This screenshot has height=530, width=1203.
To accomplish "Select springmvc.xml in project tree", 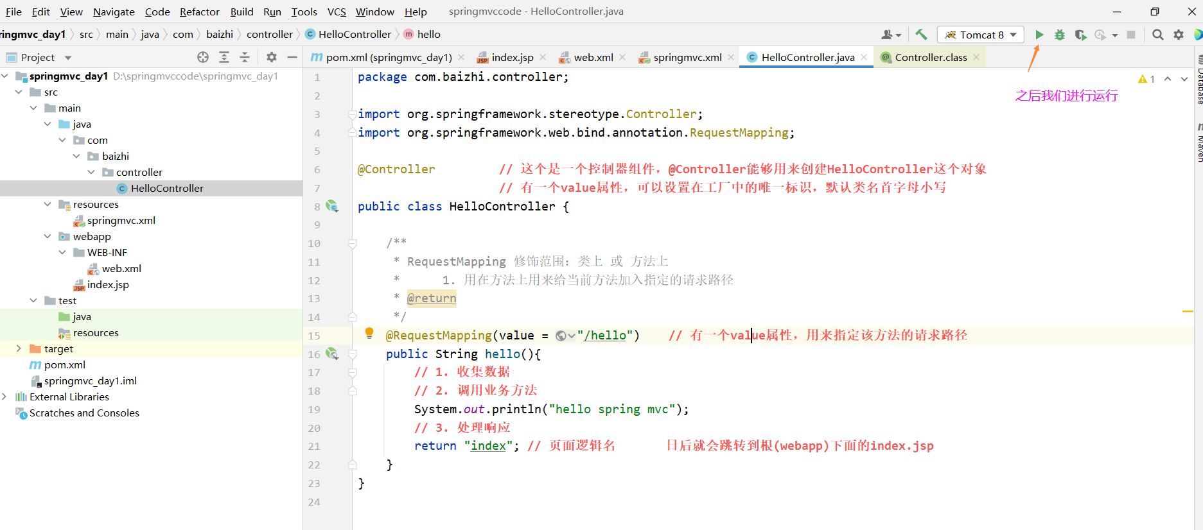I will point(121,220).
